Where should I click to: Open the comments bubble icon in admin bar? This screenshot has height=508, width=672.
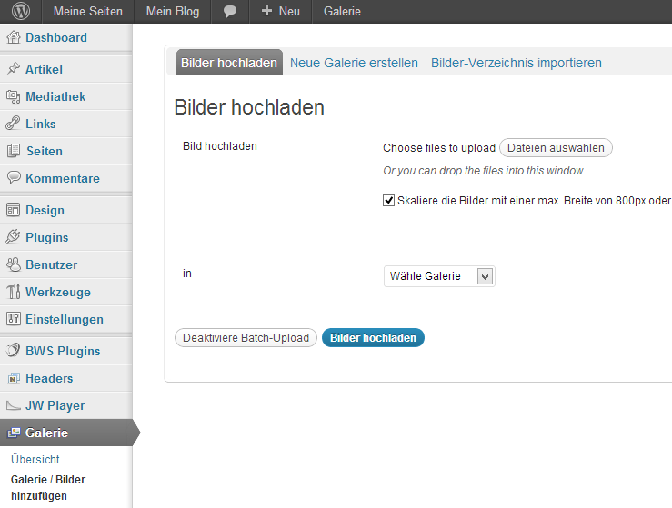point(230,12)
